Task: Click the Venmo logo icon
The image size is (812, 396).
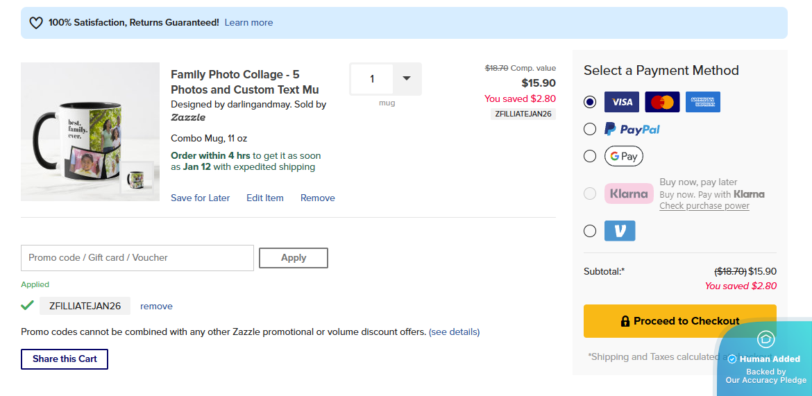Action: click(619, 231)
